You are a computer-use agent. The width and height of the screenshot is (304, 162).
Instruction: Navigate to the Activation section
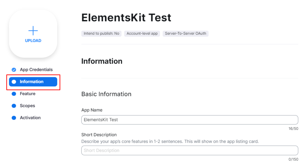[x=30, y=118]
